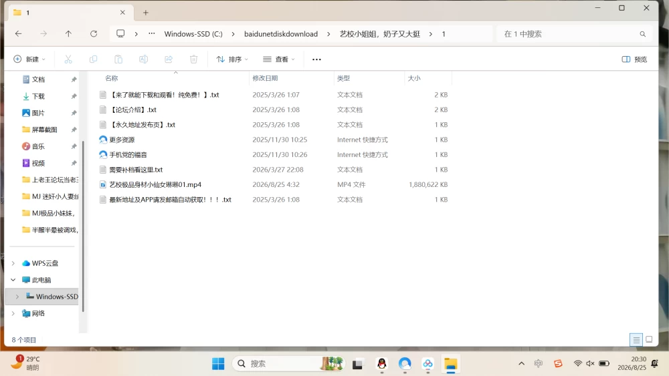Expand the 网络 tree node
This screenshot has height=376, width=669.
point(13,313)
